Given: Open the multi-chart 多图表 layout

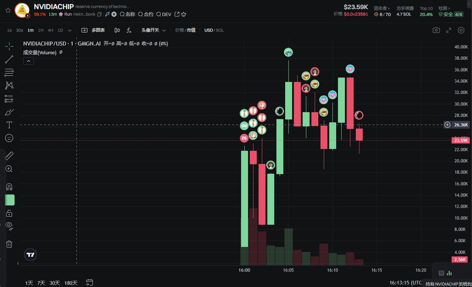Looking at the screenshot, I should 93,30.
